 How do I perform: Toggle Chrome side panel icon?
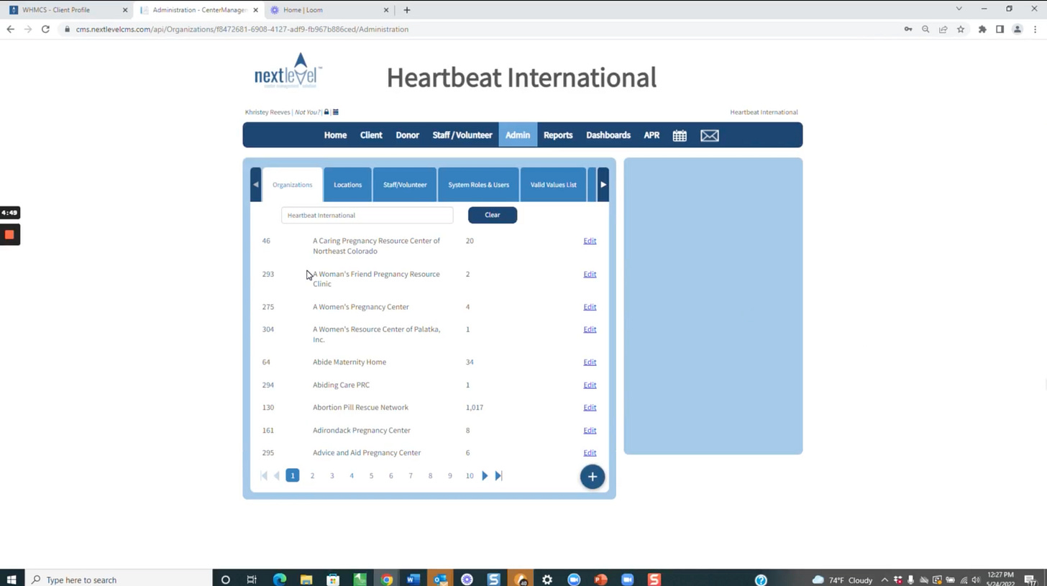coord(1000,29)
